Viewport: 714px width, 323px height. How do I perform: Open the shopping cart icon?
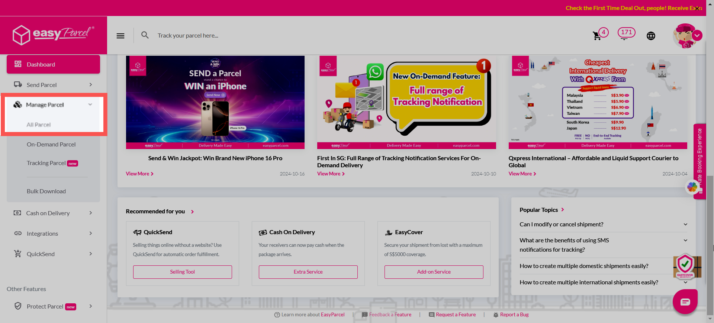(x=597, y=36)
